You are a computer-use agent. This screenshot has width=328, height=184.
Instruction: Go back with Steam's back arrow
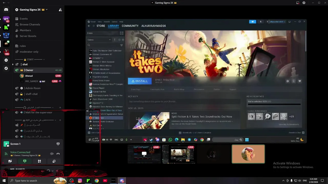89,26
